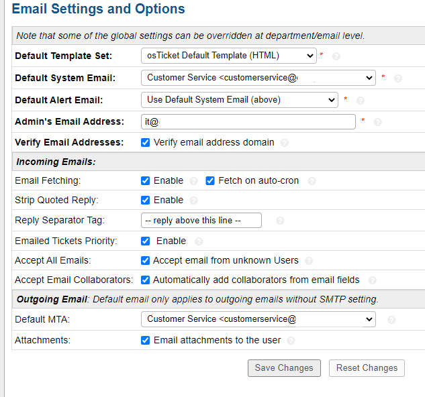Open the Default Alert Email dropdown
The height and width of the screenshot is (397, 425).
tap(239, 100)
